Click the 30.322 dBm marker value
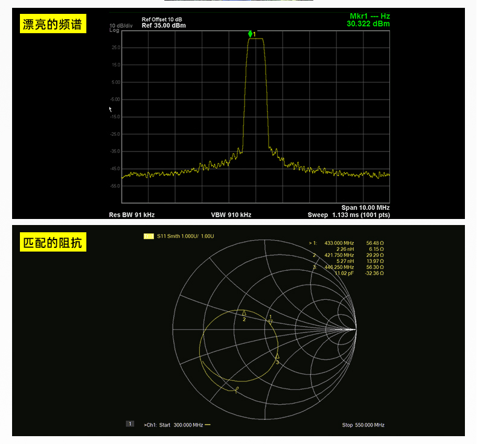Viewport: 477px width, 444px height. (368, 24)
